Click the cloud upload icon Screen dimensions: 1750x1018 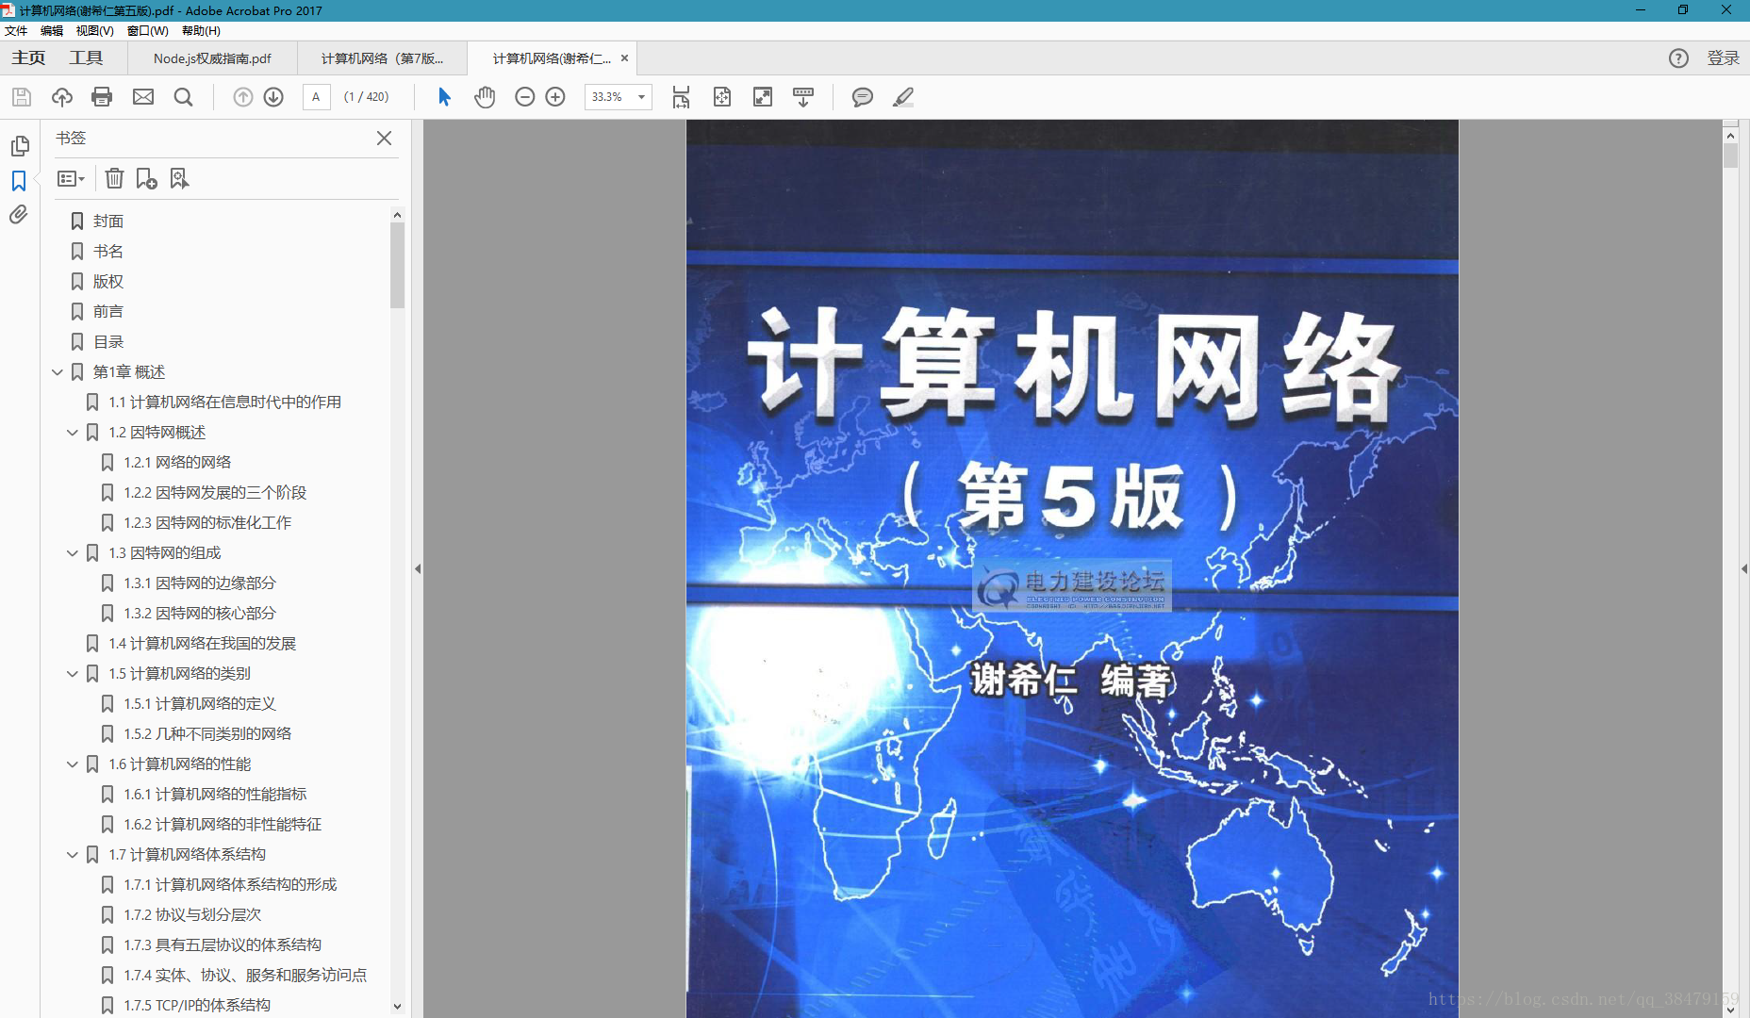(x=62, y=97)
